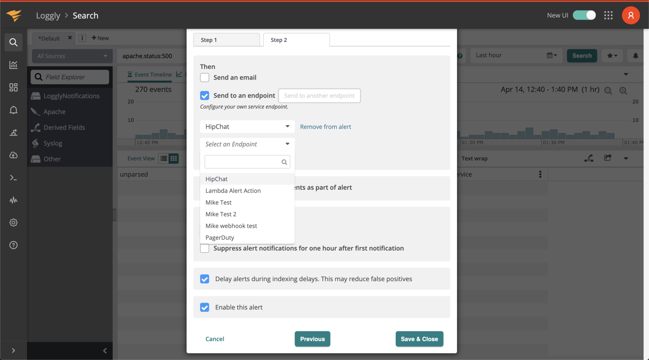Open the Loggly settings gear icon
This screenshot has width=649, height=360.
[13, 222]
